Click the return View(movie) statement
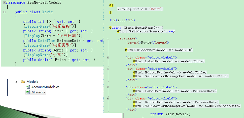This screenshot has height=118, width=244. pyautogui.click(x=170, y=114)
